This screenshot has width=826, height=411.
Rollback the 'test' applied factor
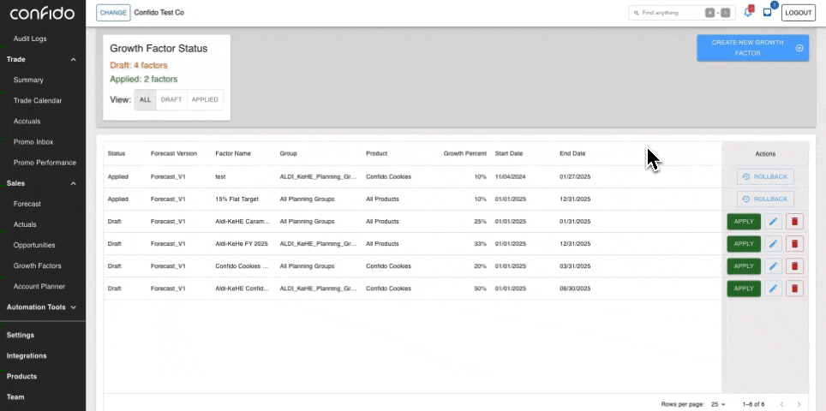coord(765,177)
